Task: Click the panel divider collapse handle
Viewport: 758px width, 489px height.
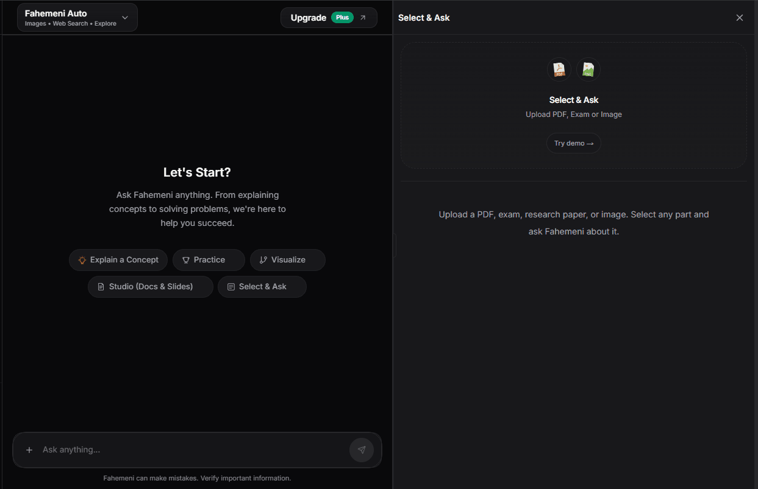Action: pyautogui.click(x=395, y=245)
